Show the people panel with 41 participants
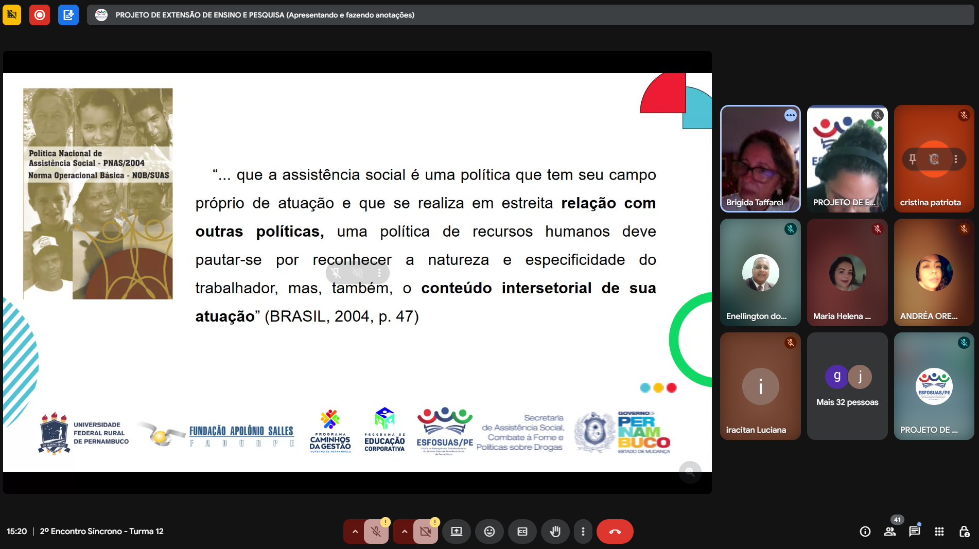The image size is (979, 549). click(x=890, y=532)
